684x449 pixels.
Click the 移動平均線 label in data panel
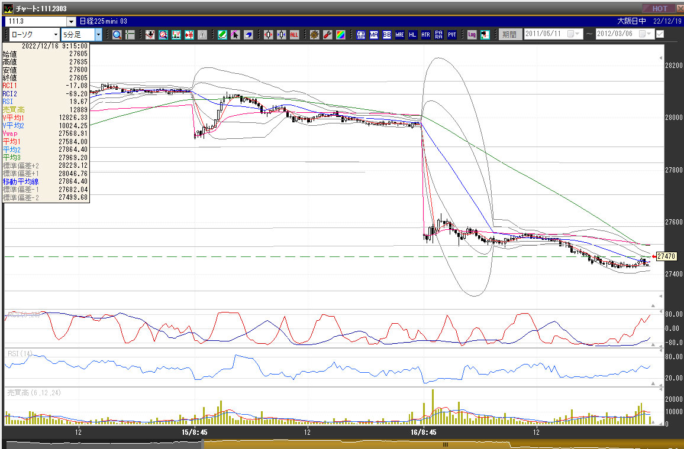(x=21, y=181)
